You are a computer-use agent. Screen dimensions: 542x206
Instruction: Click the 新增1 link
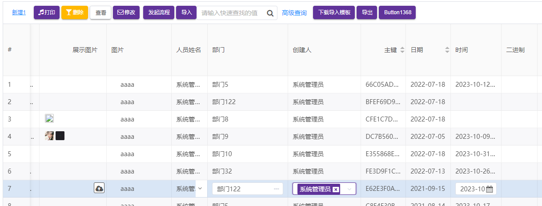pyautogui.click(x=19, y=12)
